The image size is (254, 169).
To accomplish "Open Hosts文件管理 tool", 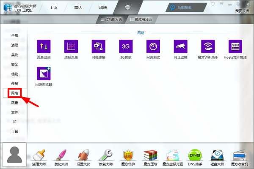I will point(235,46).
